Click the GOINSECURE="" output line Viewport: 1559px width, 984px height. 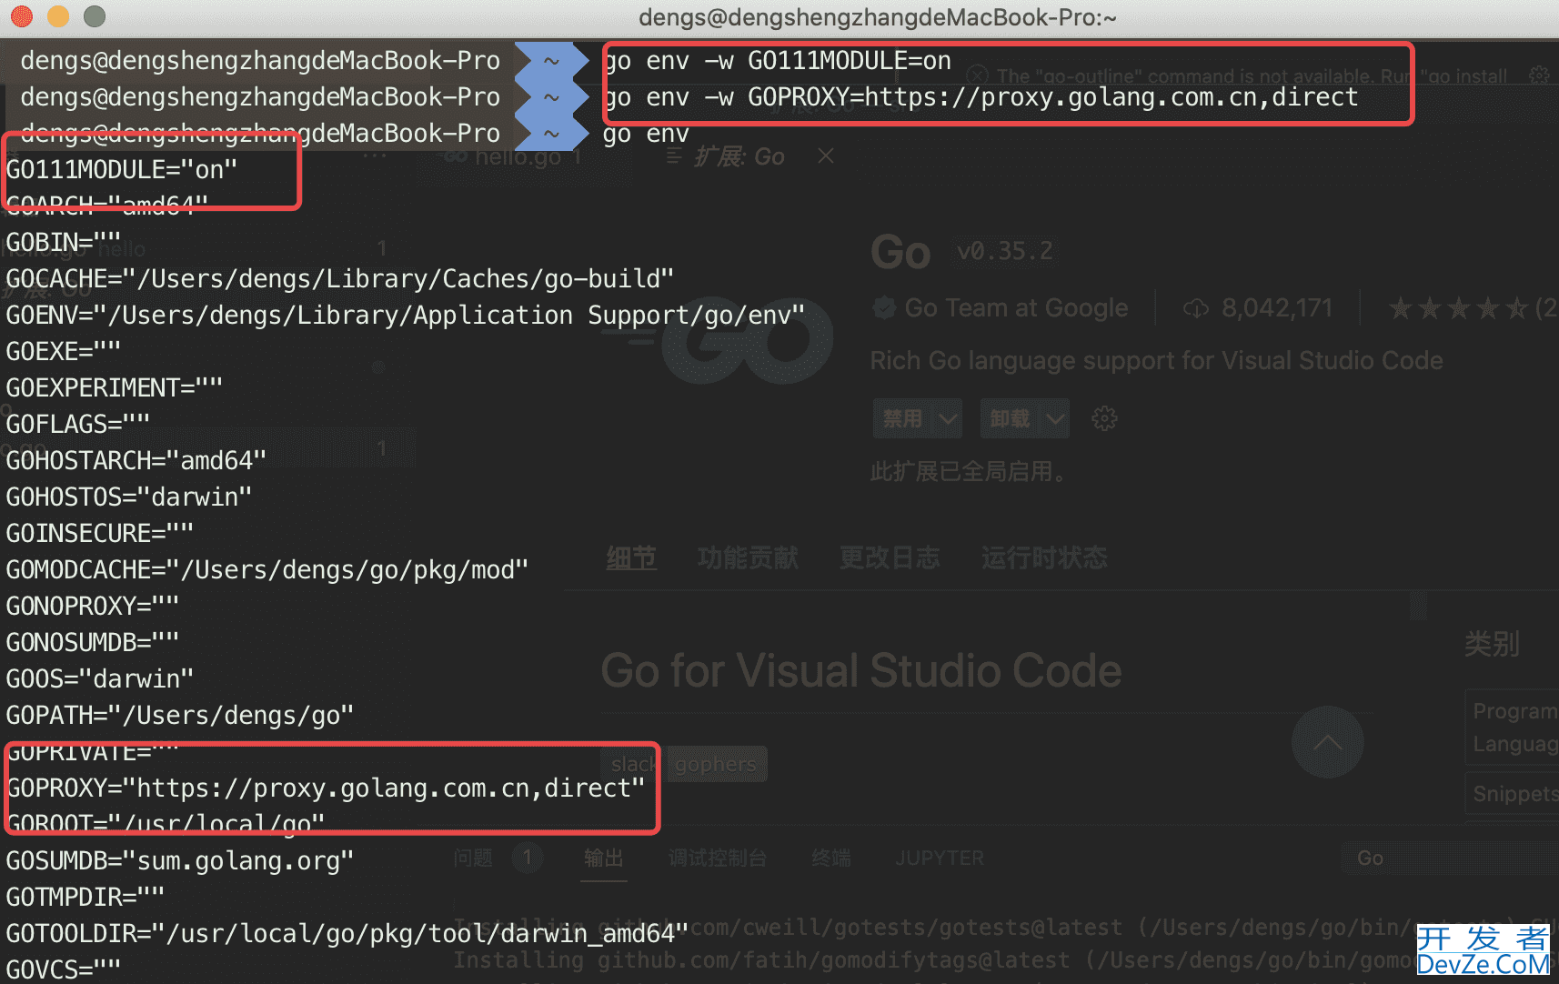pos(100,534)
